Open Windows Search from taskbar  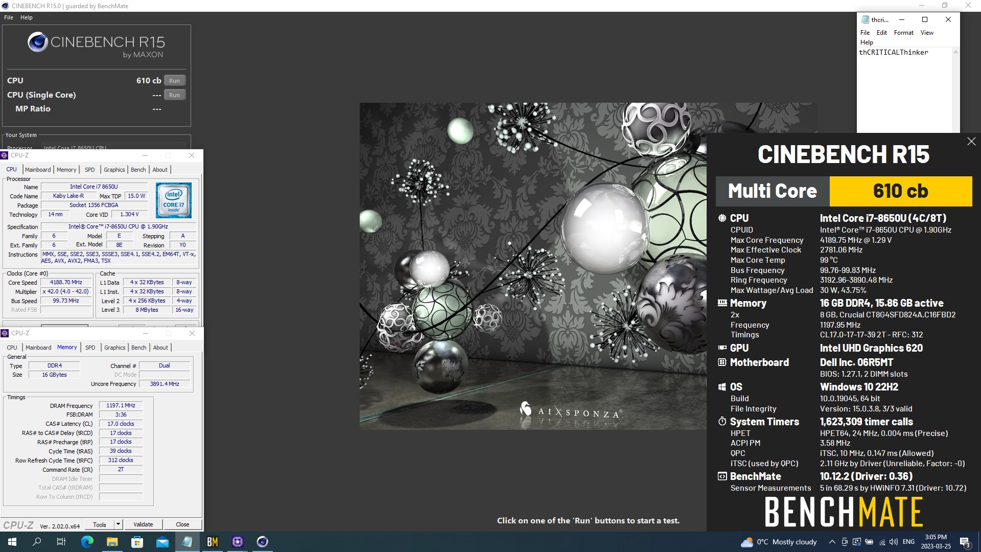tap(37, 542)
